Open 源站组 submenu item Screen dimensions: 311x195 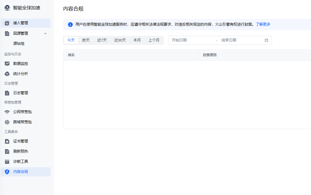(19, 44)
